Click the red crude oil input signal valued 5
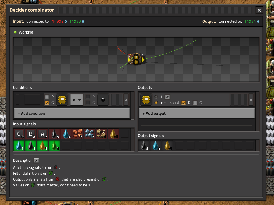This screenshot has width=274, height=205. point(54,134)
